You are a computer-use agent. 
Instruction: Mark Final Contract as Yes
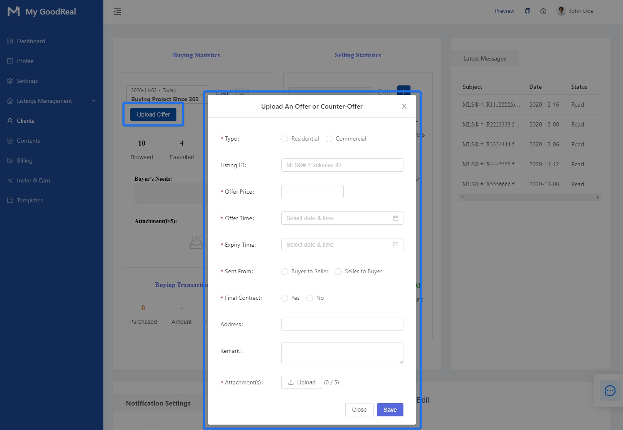pos(285,298)
